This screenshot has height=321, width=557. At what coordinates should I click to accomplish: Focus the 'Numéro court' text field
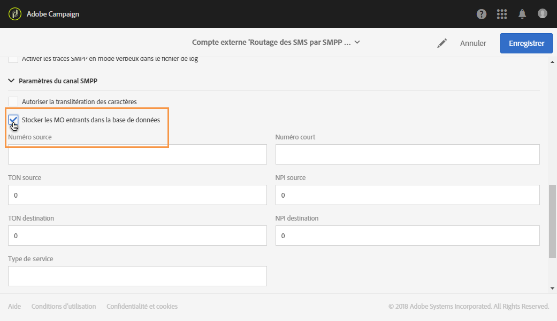pos(407,154)
